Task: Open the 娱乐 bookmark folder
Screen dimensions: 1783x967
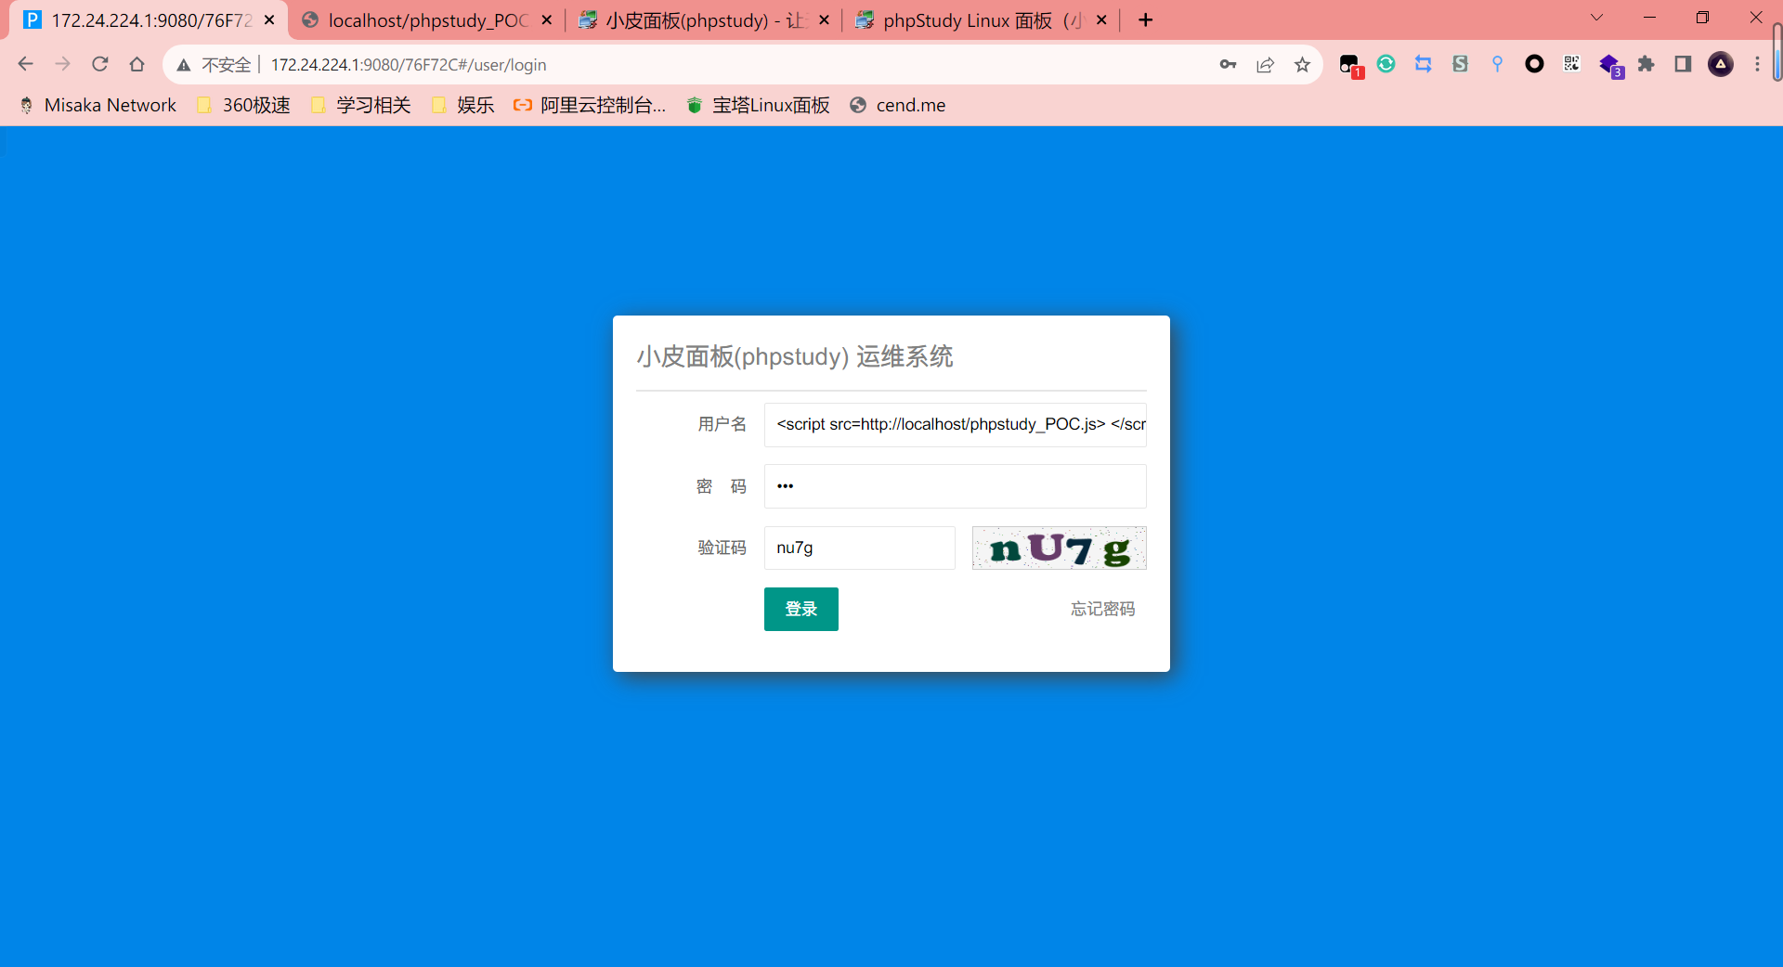Action: pos(463,105)
